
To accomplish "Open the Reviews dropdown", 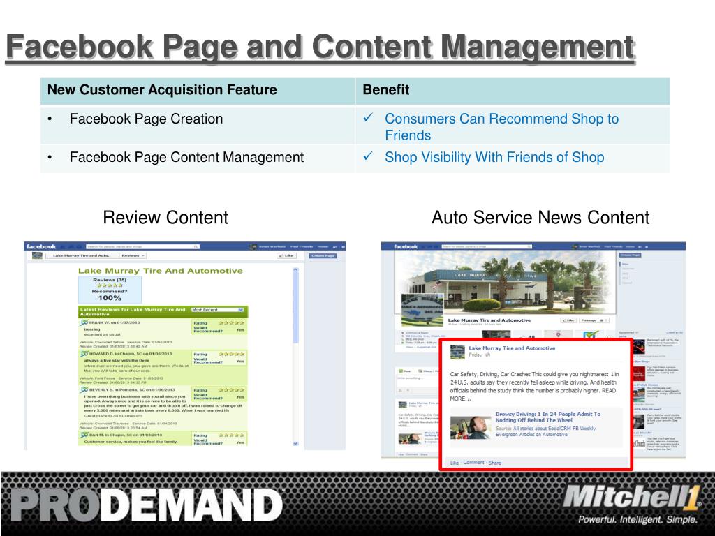I will 133,255.
